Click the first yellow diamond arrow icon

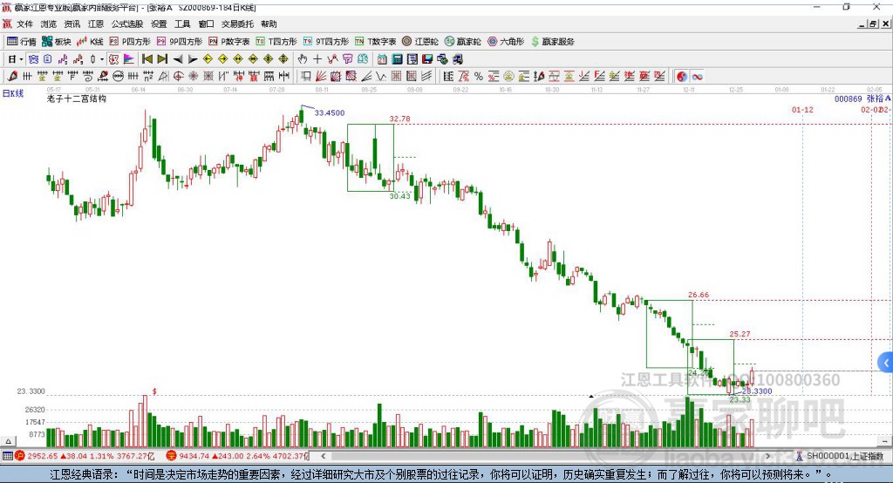208,59
